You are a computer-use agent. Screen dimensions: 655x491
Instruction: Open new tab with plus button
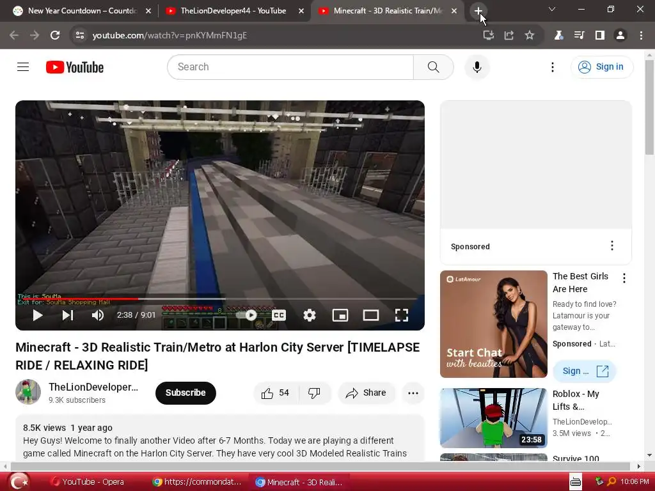pos(478,11)
